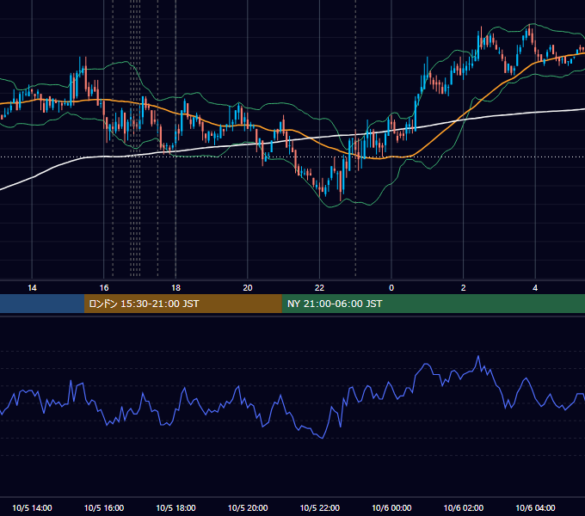Image resolution: width=585 pixels, height=516 pixels.
Task: Click the 10/5 18:00 time label
Action: pyautogui.click(x=175, y=507)
